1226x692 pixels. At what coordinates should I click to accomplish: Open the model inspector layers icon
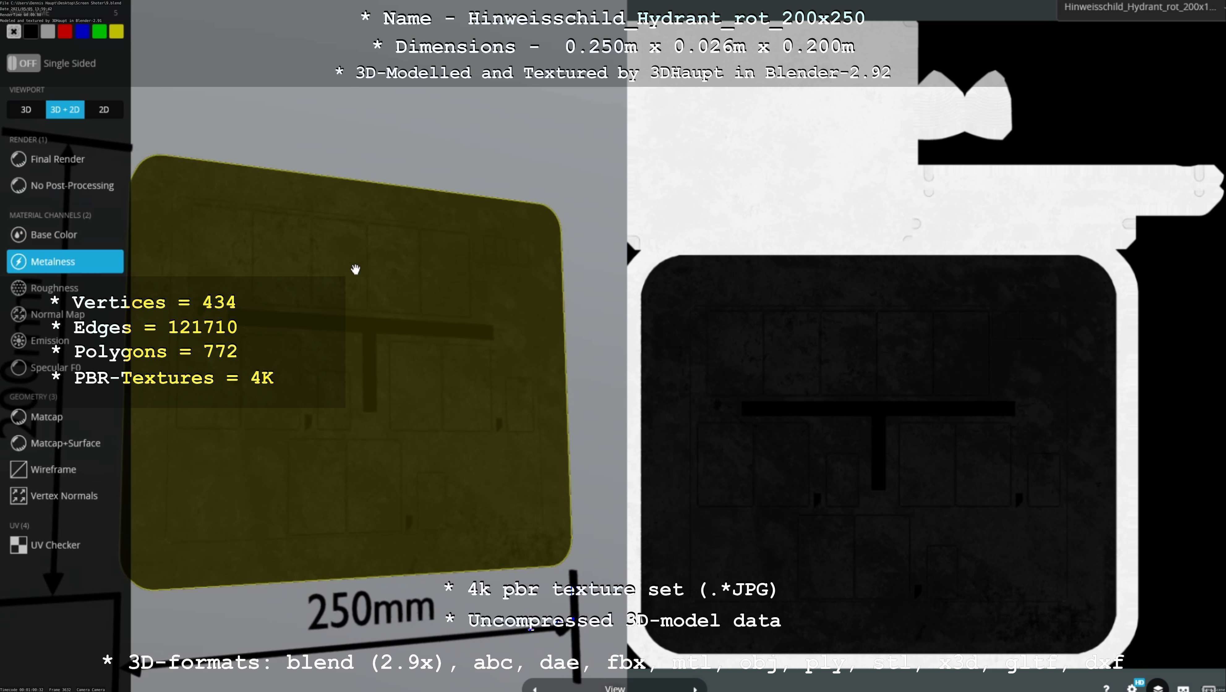(x=1158, y=688)
